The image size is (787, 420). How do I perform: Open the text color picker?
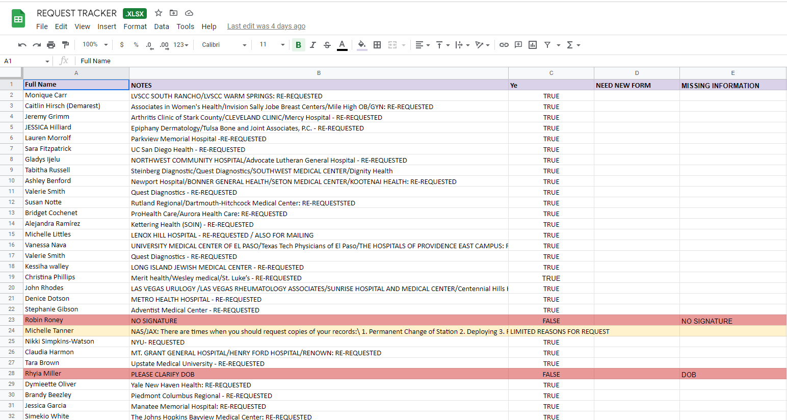click(342, 45)
